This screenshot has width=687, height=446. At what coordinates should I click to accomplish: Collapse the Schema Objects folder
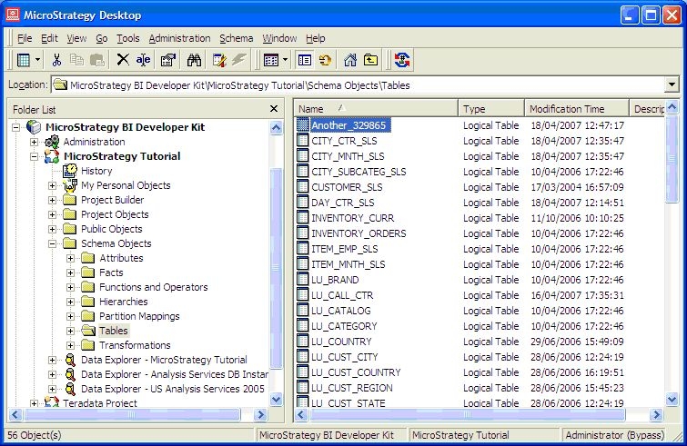tap(53, 243)
